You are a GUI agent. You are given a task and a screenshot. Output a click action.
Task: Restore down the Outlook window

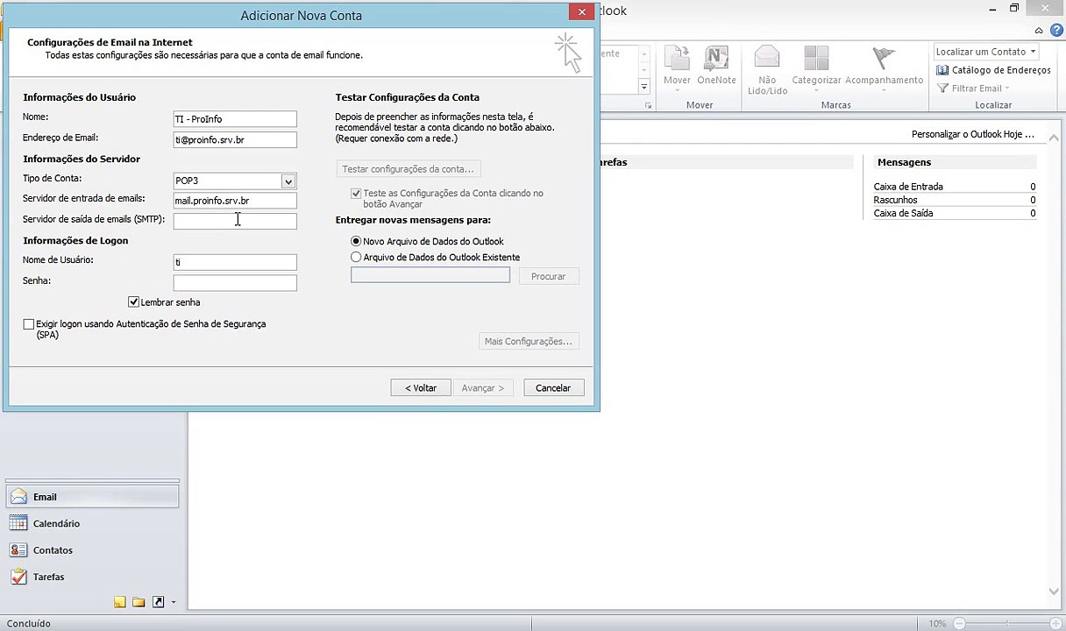pyautogui.click(x=1014, y=10)
